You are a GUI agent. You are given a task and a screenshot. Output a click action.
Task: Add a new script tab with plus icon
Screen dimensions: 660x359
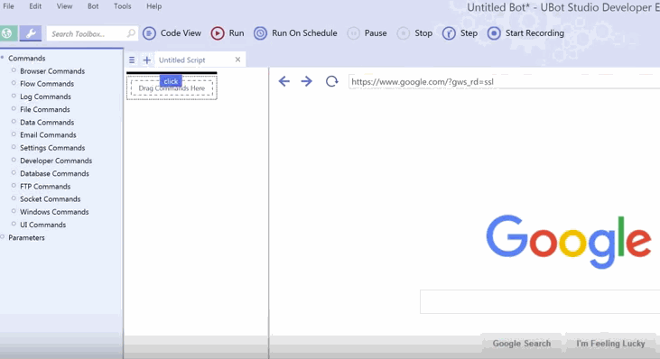pos(146,60)
